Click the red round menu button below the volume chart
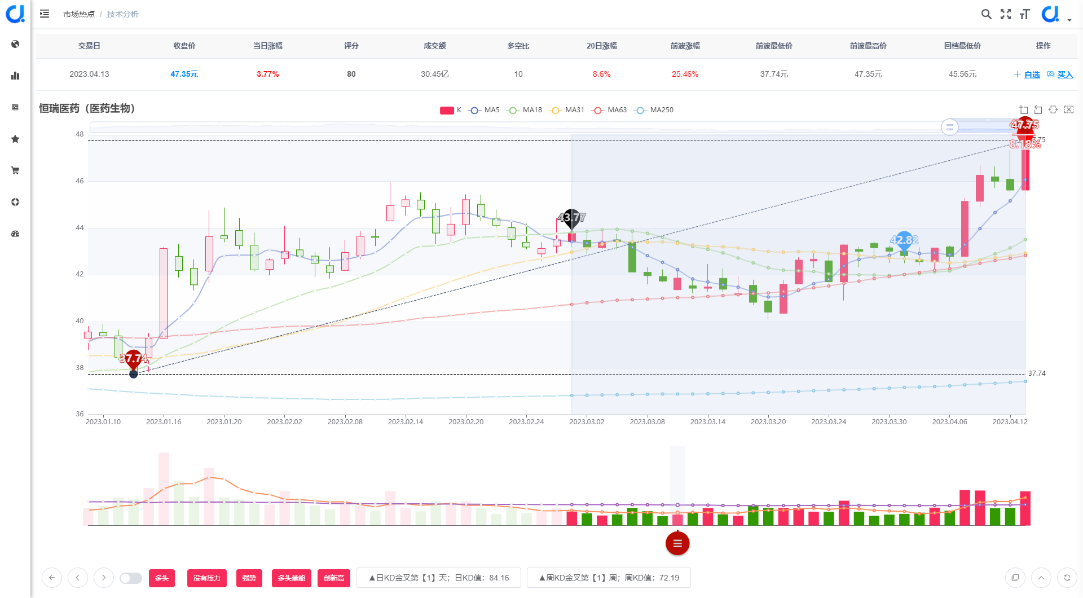1083x598 pixels. [677, 543]
